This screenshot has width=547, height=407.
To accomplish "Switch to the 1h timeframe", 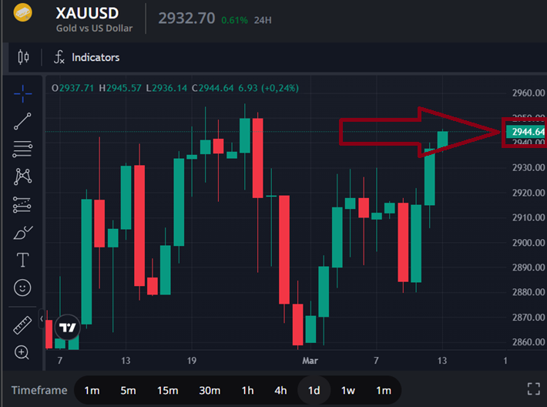I will [247, 390].
